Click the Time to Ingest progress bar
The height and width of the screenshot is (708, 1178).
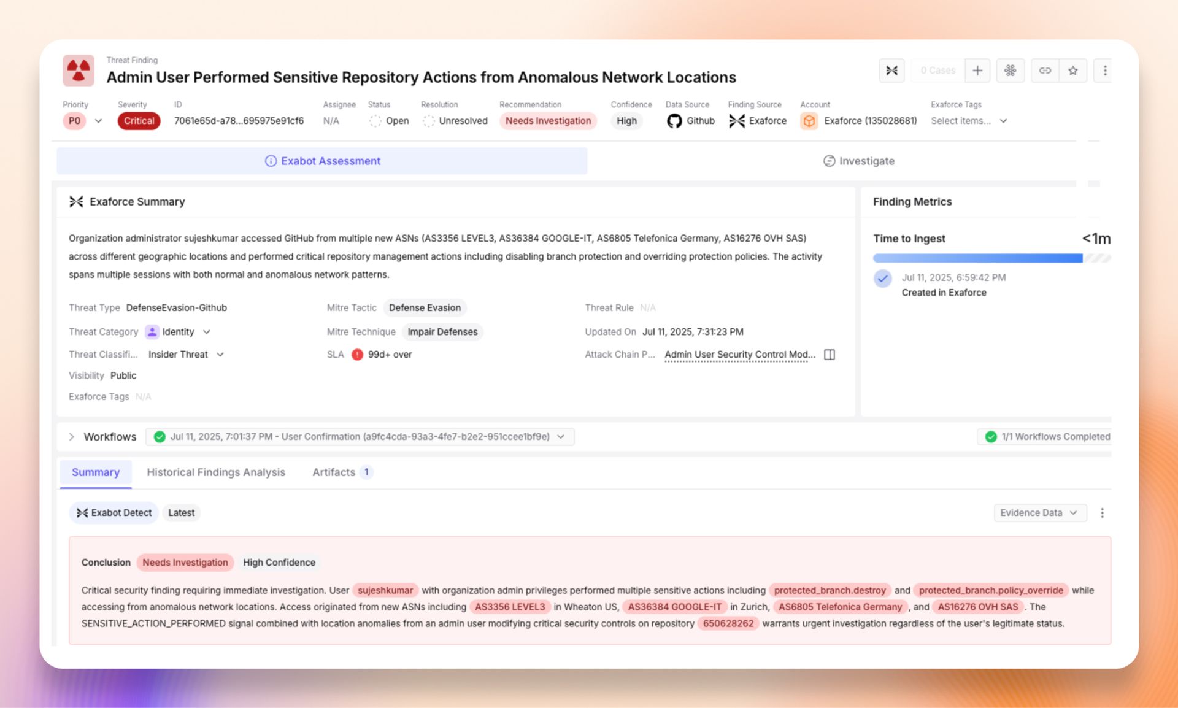pyautogui.click(x=991, y=258)
